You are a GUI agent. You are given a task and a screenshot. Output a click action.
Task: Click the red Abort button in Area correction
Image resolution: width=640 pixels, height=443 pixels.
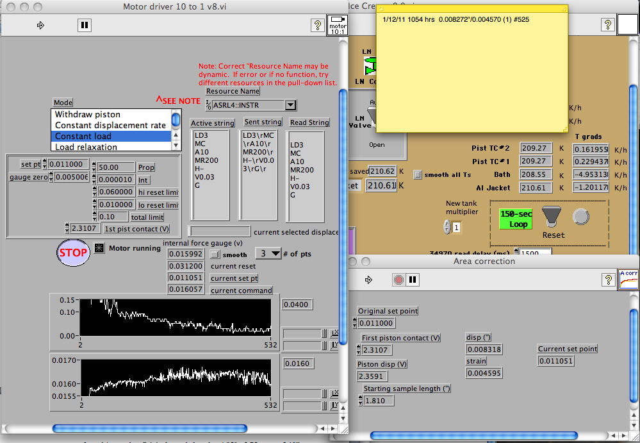(398, 280)
